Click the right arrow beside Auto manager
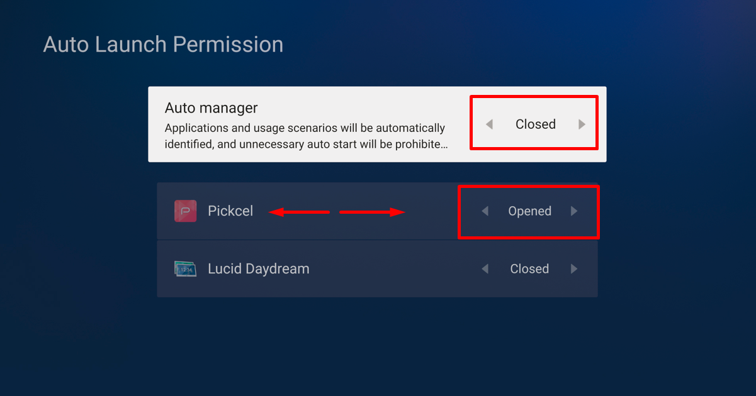The image size is (756, 396). pyautogui.click(x=581, y=124)
